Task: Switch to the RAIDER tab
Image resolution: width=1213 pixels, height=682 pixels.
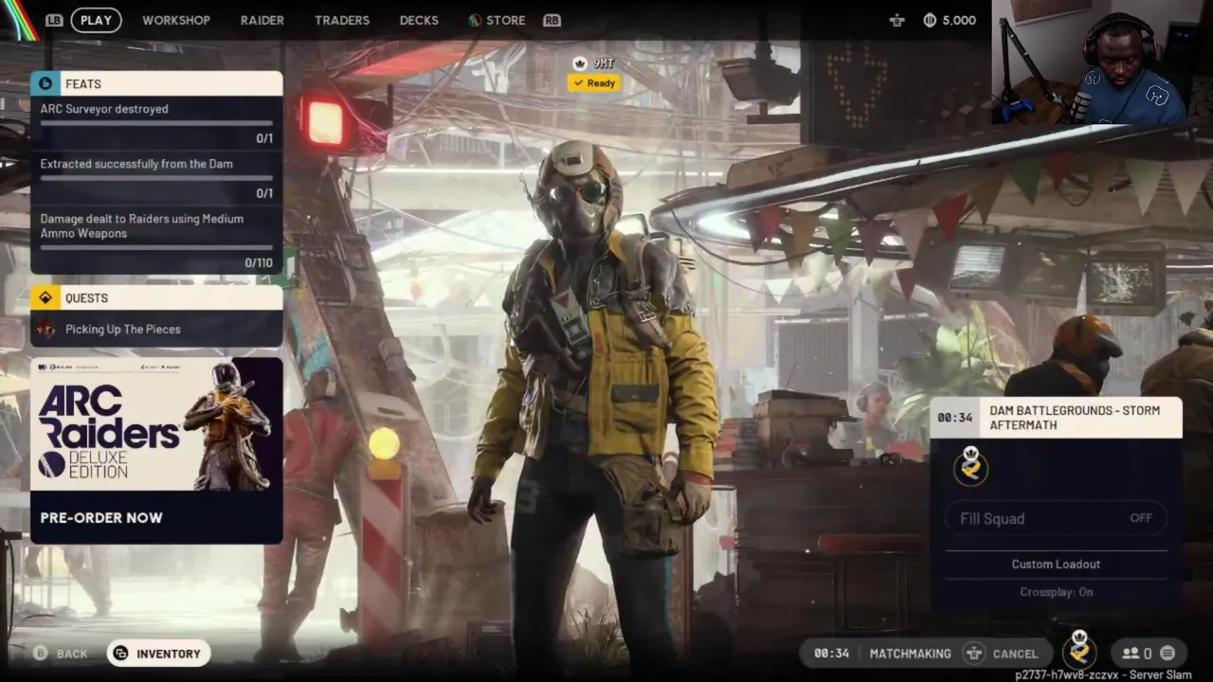Action: tap(262, 20)
